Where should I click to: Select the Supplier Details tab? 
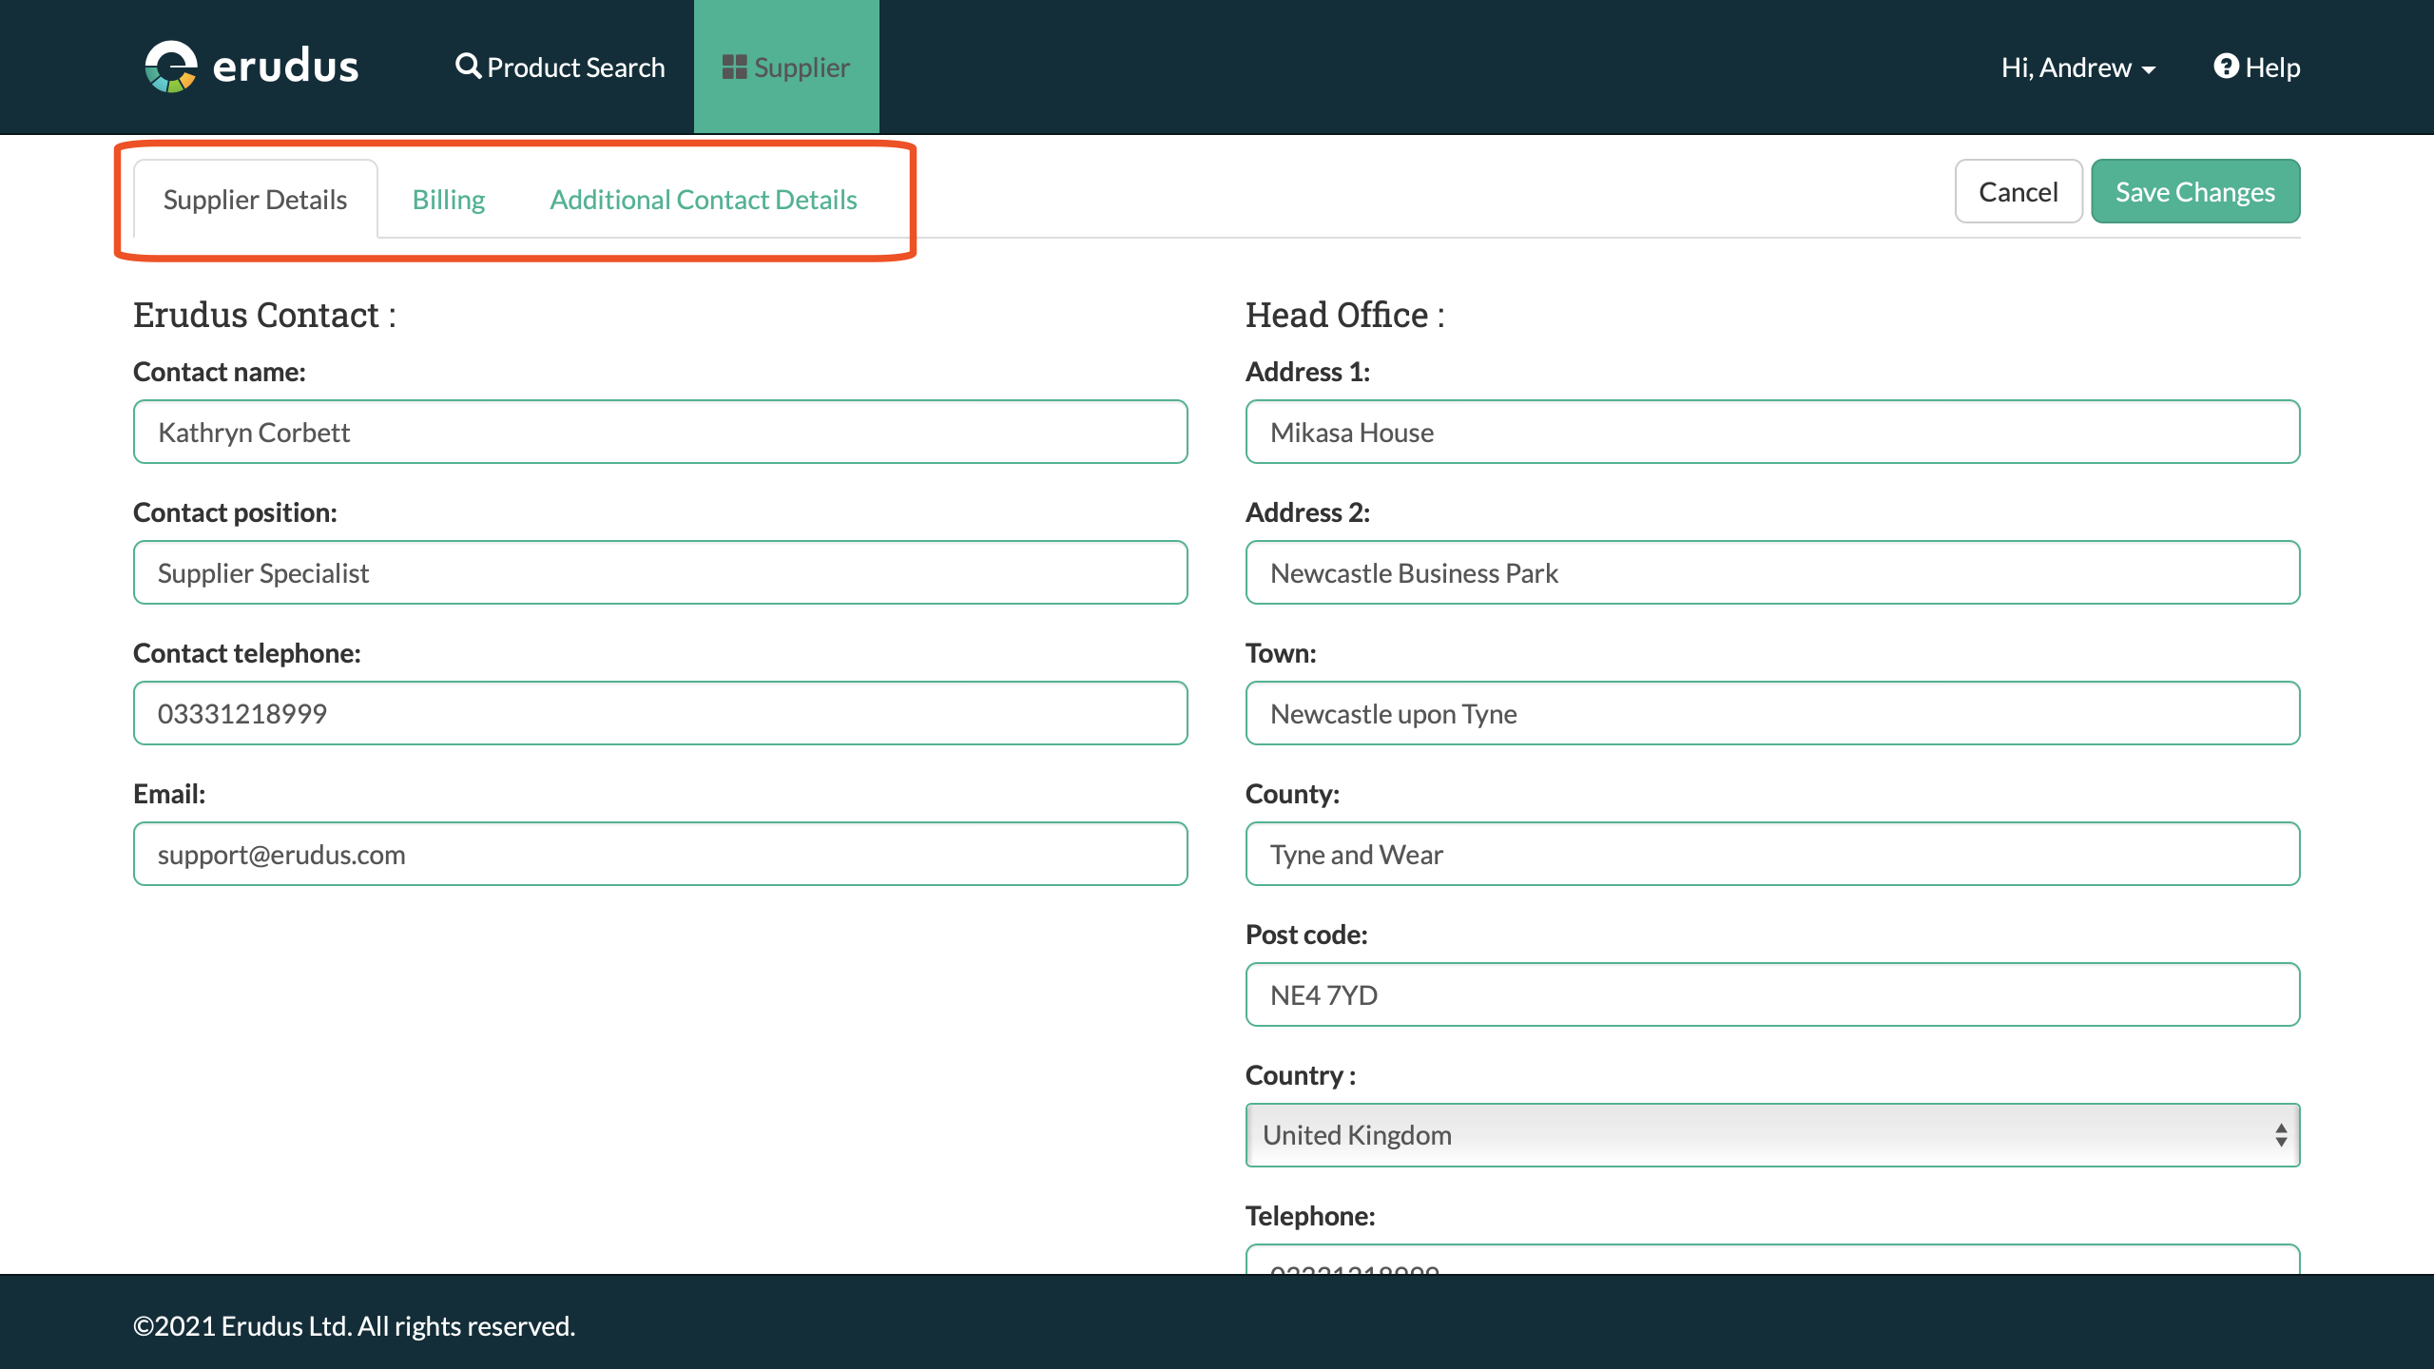(255, 200)
